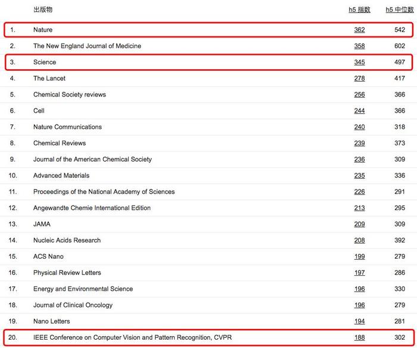
Task: Open JAMA's h5-index value 209
Action: pos(359,224)
